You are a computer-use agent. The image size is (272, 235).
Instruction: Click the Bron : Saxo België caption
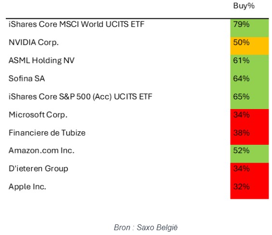[x=146, y=227]
